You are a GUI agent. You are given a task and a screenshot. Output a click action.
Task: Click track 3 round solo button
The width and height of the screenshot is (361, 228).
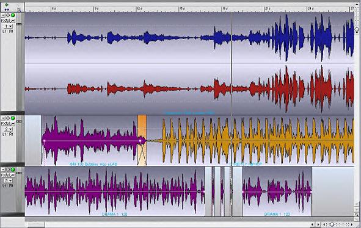8,169
